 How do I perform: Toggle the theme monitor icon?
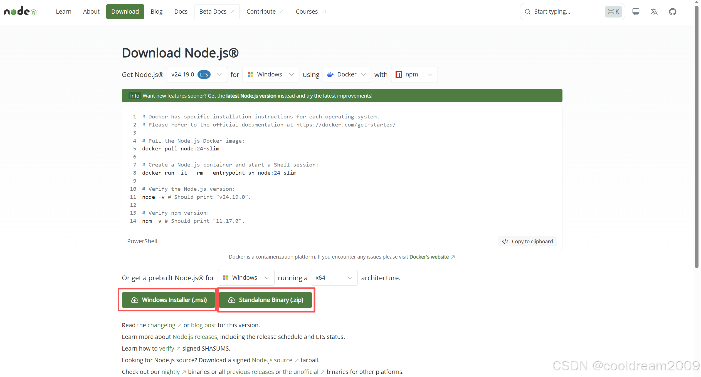click(x=636, y=12)
